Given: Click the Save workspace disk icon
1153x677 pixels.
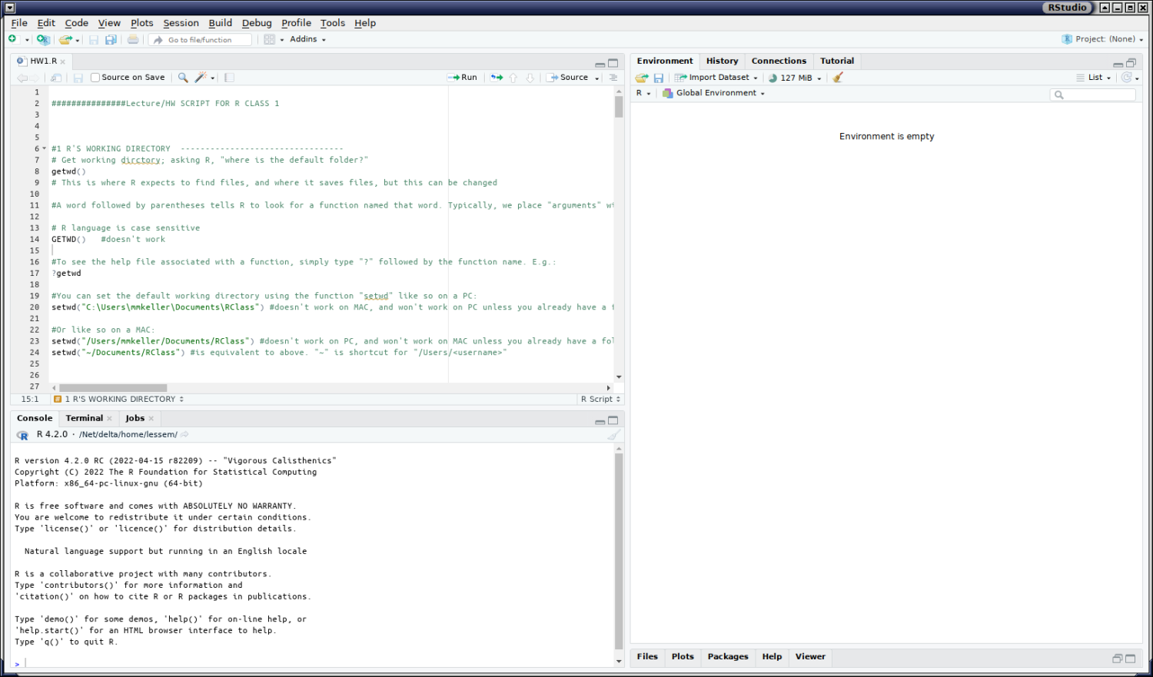Looking at the screenshot, I should coord(659,78).
